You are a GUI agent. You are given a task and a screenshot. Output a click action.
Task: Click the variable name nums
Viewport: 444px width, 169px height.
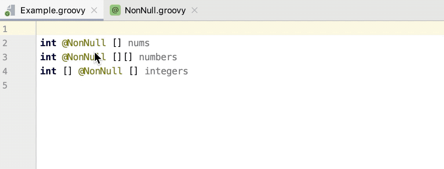(139, 43)
